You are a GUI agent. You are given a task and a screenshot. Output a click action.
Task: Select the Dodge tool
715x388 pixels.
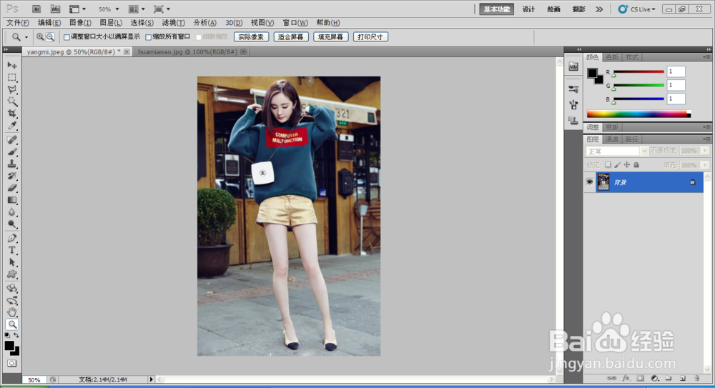[12, 224]
